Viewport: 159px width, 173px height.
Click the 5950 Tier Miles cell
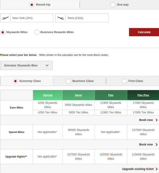click(78, 112)
